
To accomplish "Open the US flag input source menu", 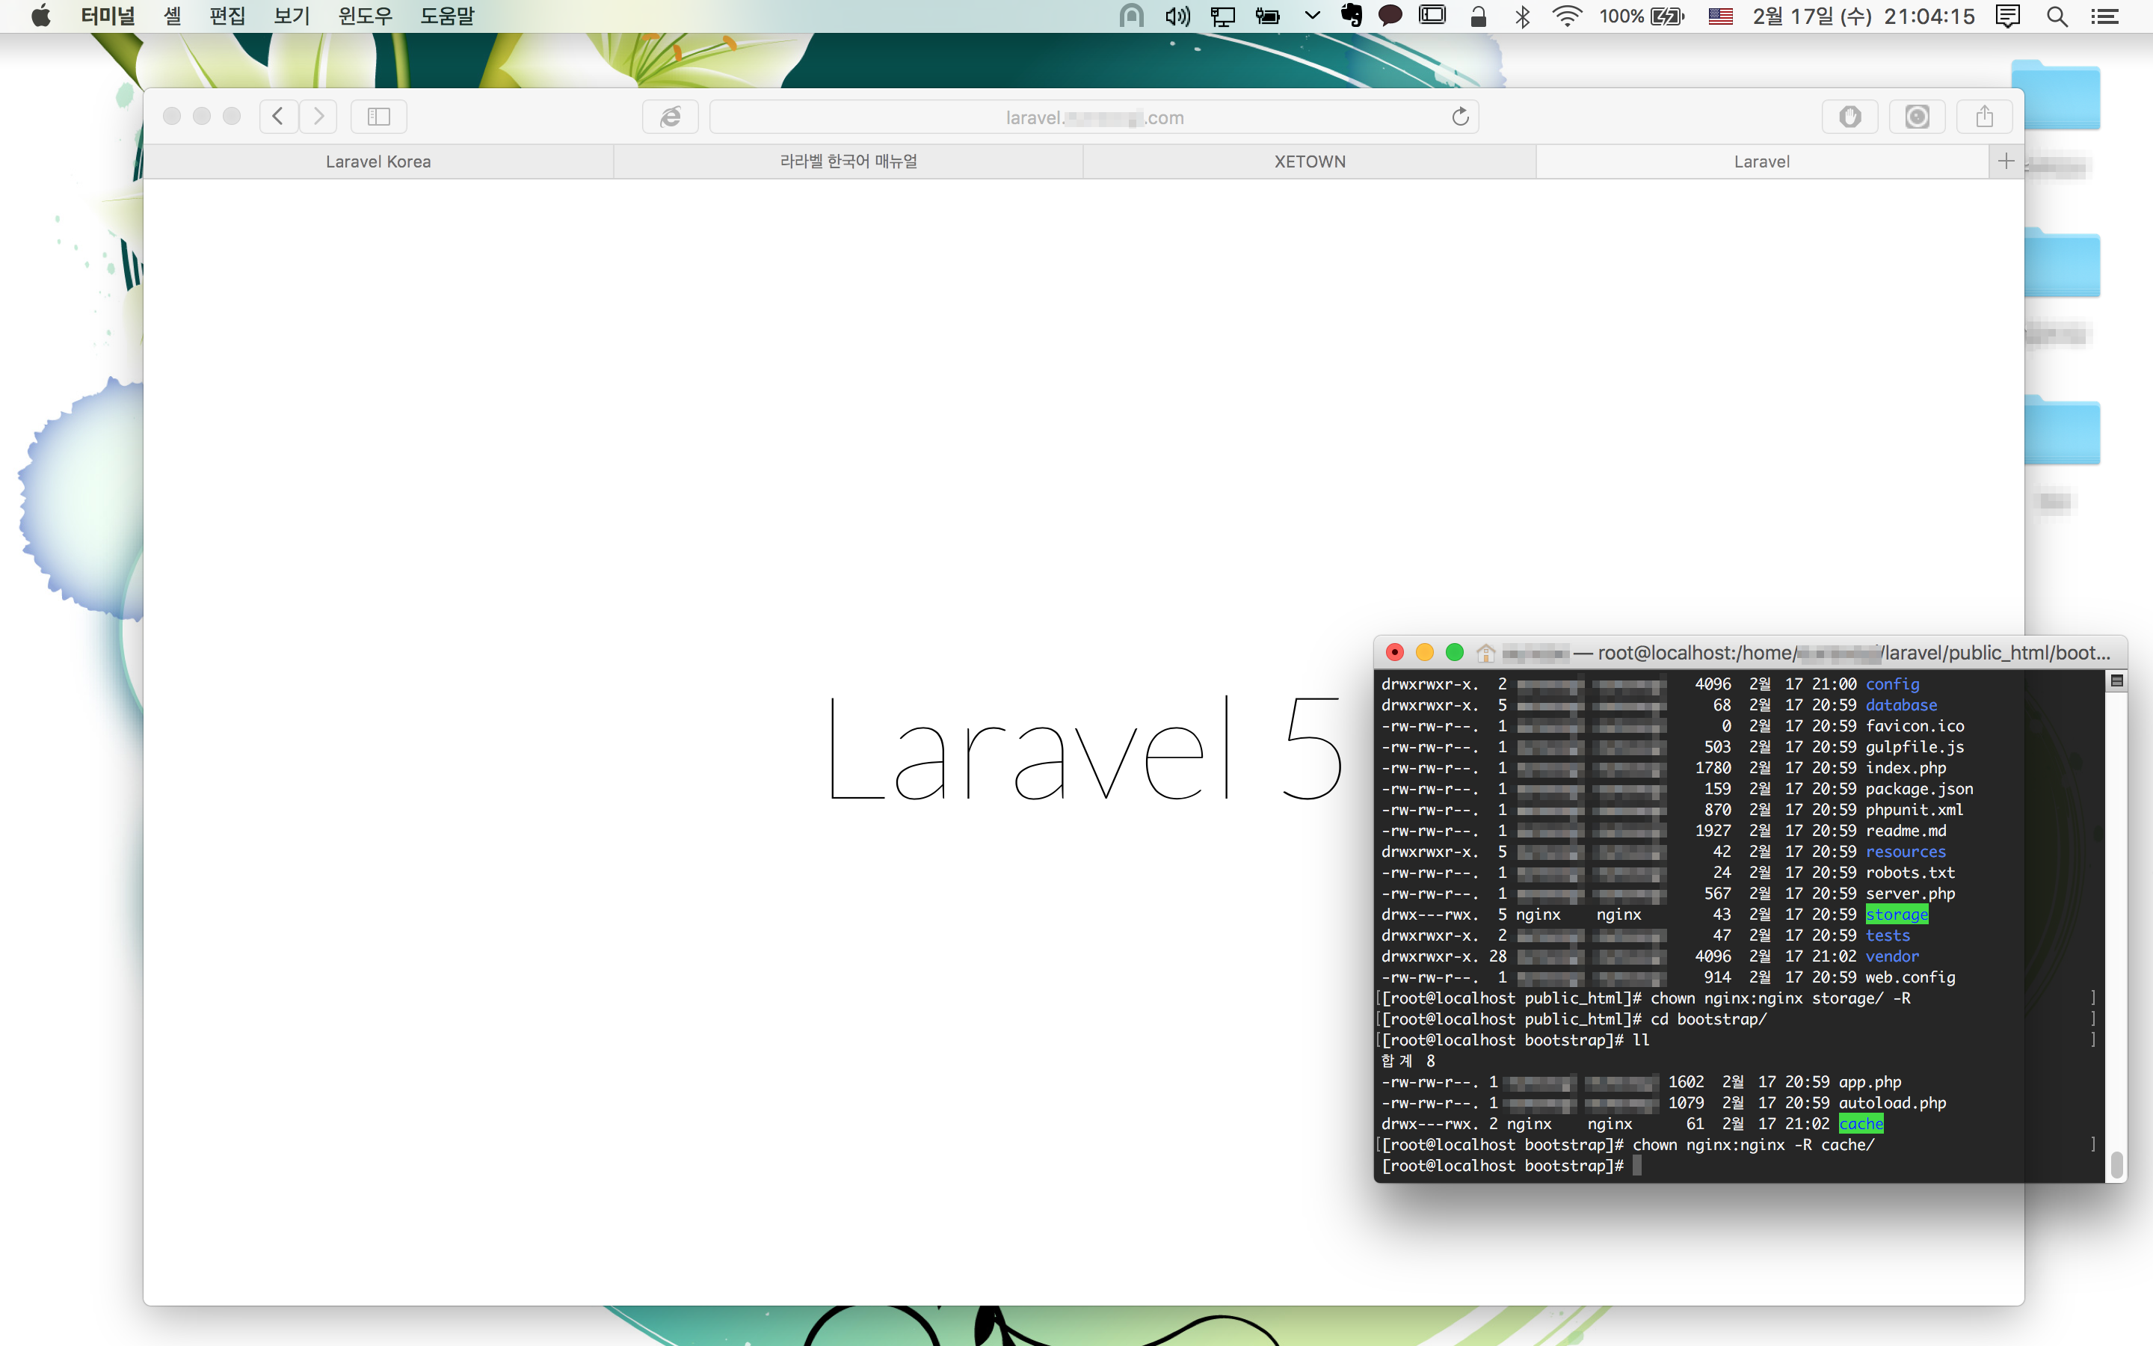I will point(1721,16).
